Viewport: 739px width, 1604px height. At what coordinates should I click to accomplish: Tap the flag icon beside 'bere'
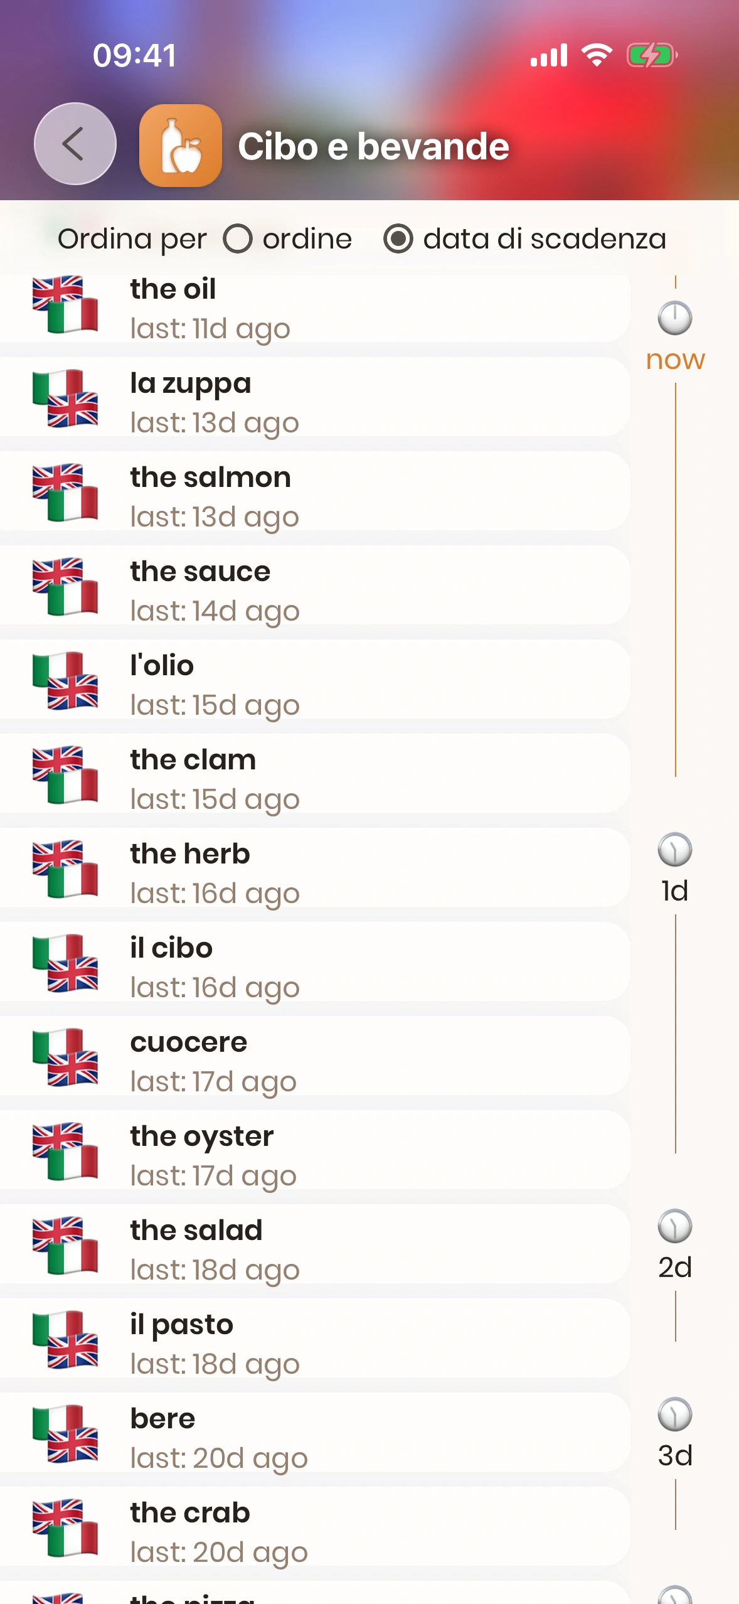point(65,1434)
